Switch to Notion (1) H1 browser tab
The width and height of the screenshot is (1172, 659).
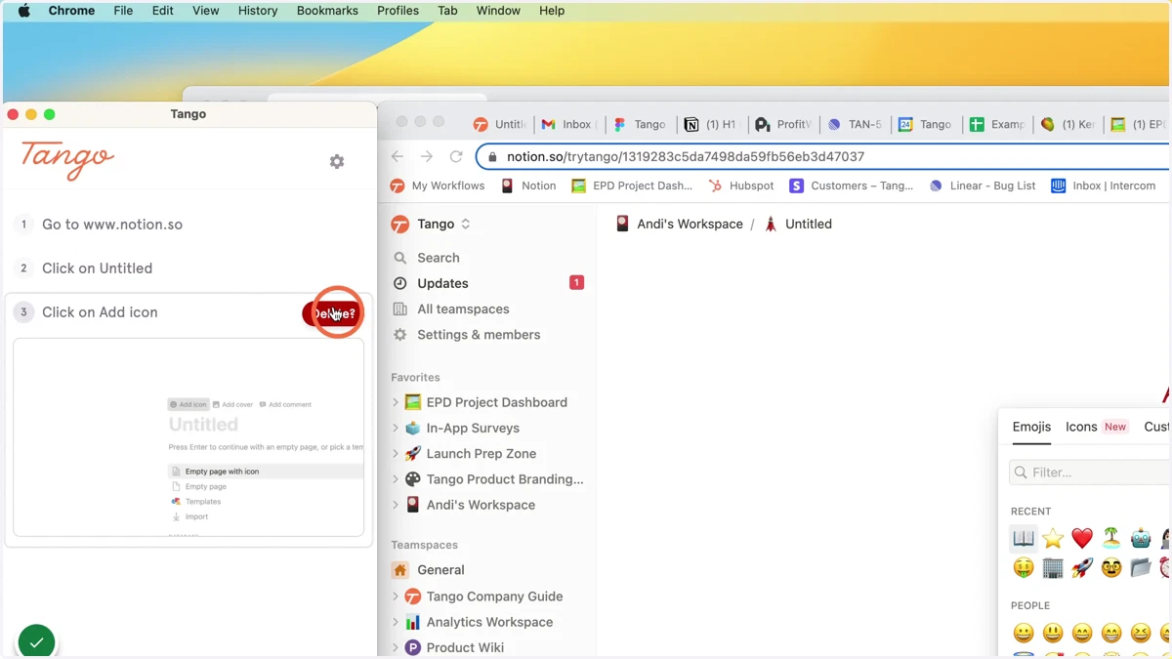711,124
